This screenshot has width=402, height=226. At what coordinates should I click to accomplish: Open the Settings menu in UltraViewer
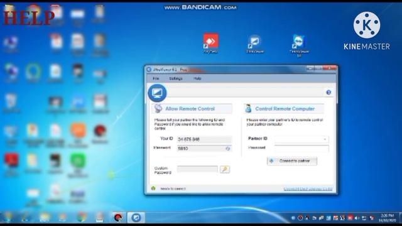pyautogui.click(x=176, y=78)
